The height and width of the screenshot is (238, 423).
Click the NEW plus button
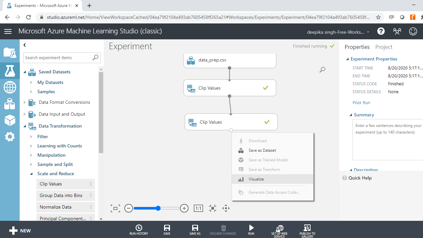20,231
